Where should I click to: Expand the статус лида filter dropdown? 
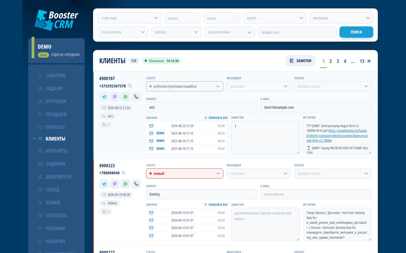129,18
